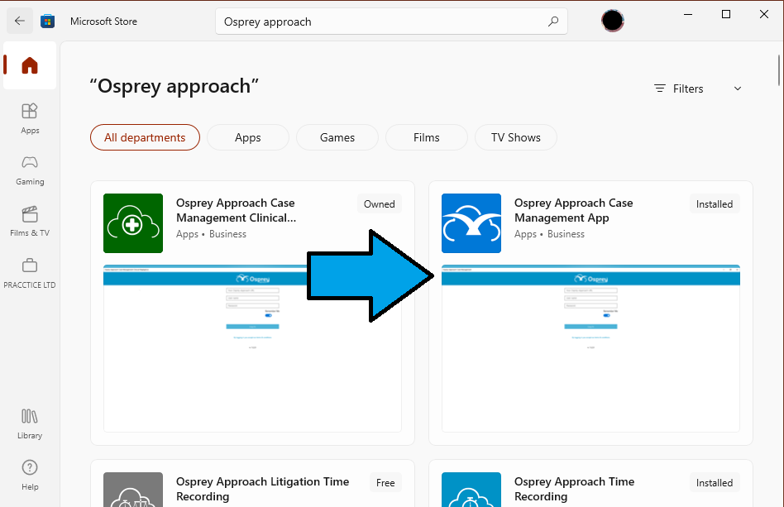Click the "Osprey approach" results heading
Viewport: 784px width, 507px height.
[x=174, y=86]
